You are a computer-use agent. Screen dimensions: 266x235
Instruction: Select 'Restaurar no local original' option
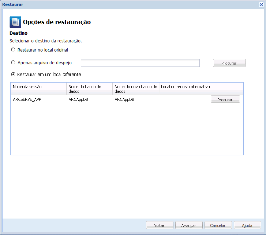(13, 50)
